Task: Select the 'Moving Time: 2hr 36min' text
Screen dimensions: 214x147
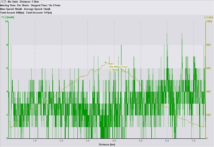Action: coord(15,5)
